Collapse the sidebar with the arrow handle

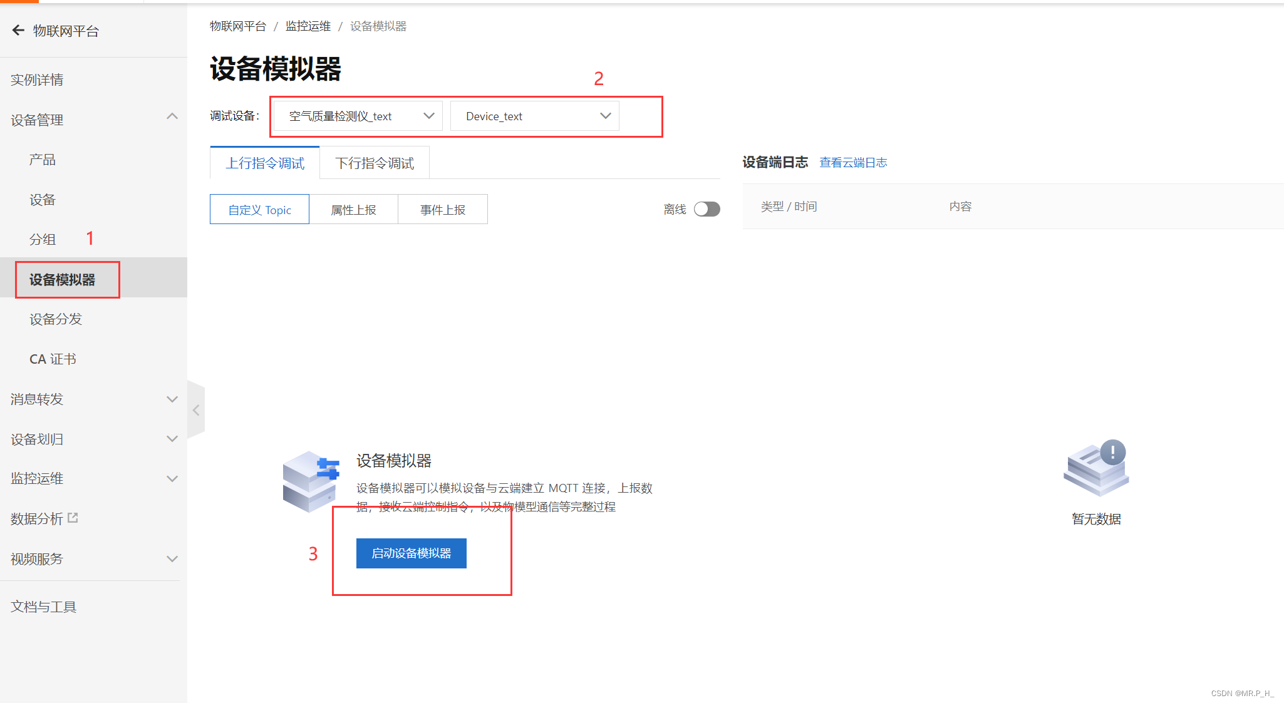coord(196,410)
